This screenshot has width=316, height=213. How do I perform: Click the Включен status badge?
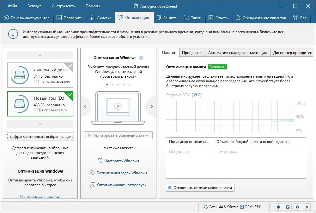(x=217, y=67)
